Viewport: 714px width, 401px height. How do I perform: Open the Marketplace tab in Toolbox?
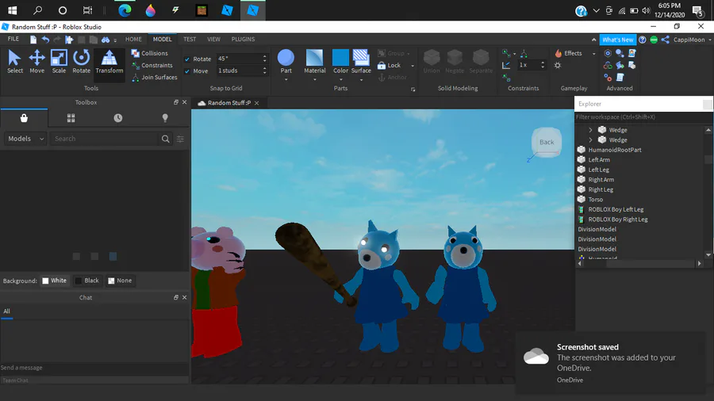click(x=24, y=118)
